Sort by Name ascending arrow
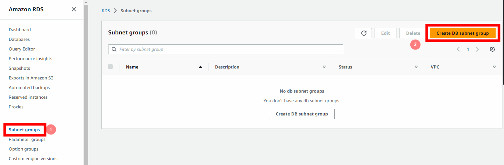 tap(201, 67)
